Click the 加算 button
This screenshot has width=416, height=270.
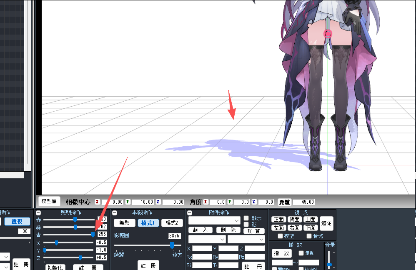(254, 231)
